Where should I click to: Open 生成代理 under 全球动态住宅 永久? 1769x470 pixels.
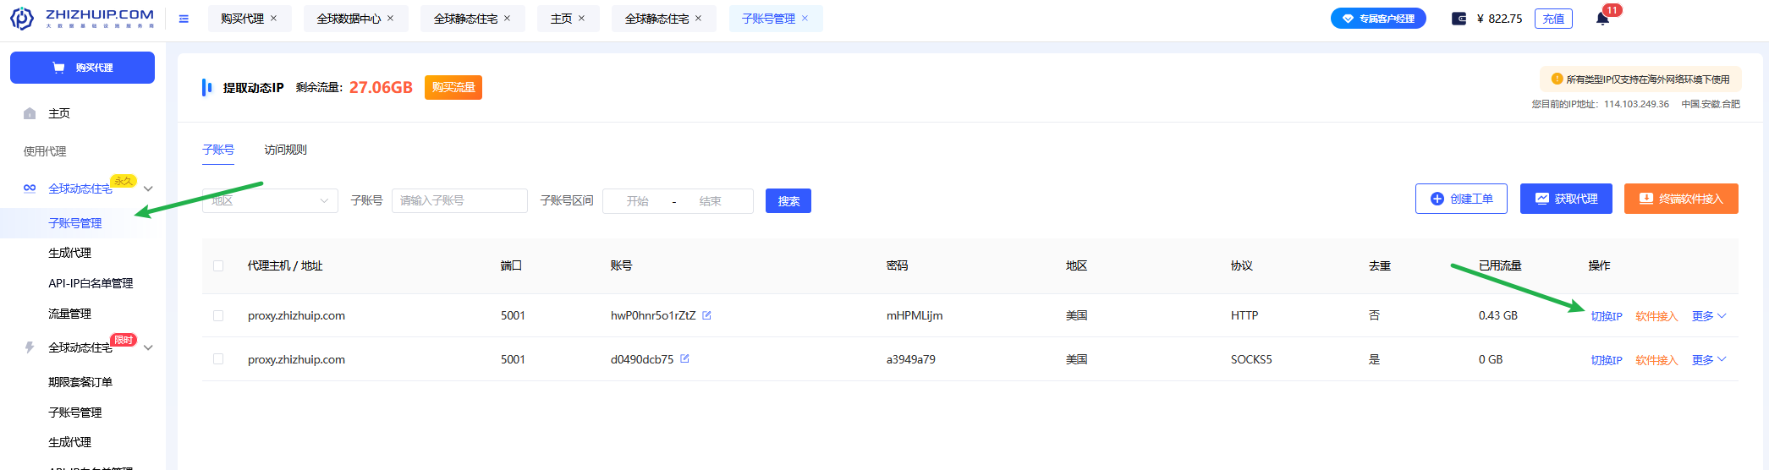(70, 253)
